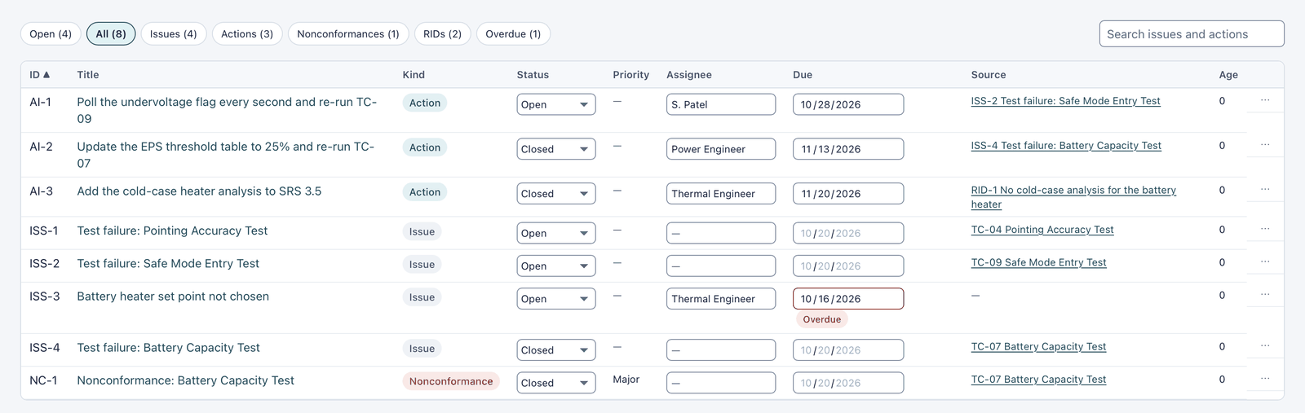1305x413 pixels.
Task: Set the due date for ISS-2
Action: click(848, 266)
